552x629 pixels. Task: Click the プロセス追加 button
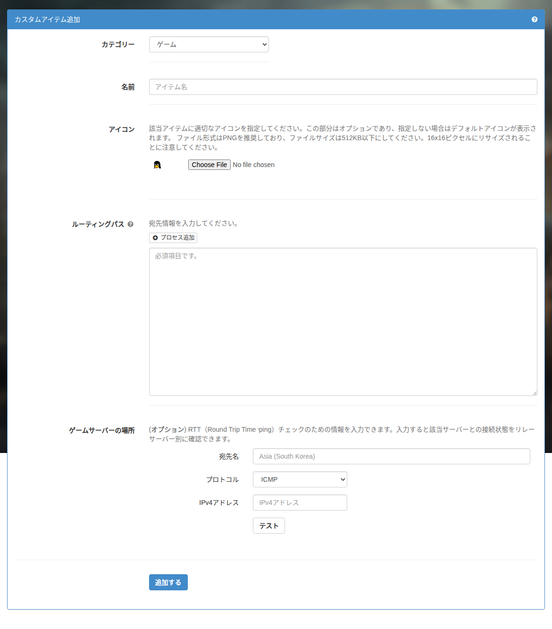click(173, 238)
